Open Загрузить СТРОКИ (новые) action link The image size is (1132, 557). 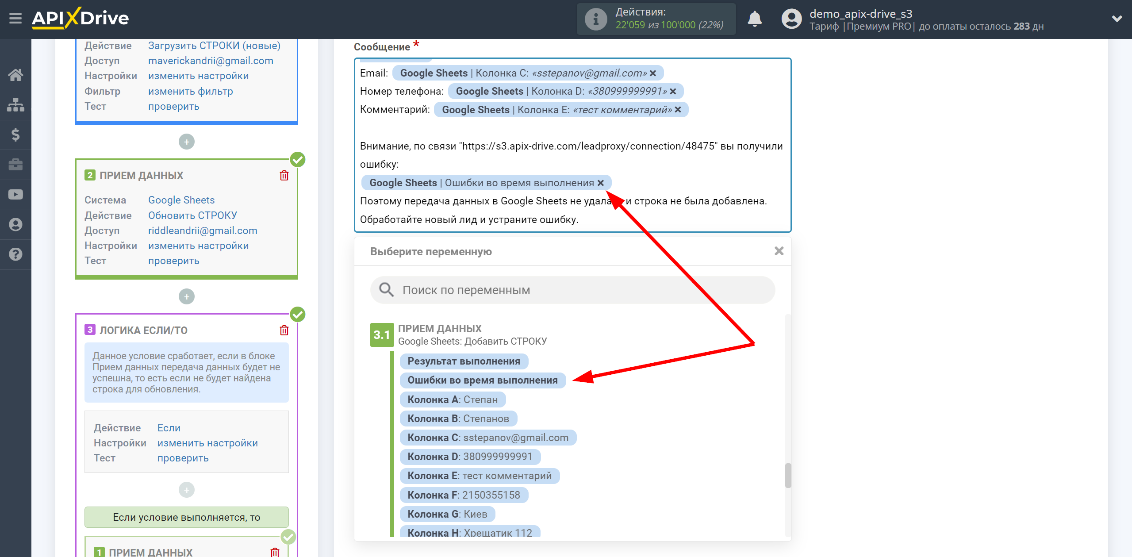tap(214, 46)
